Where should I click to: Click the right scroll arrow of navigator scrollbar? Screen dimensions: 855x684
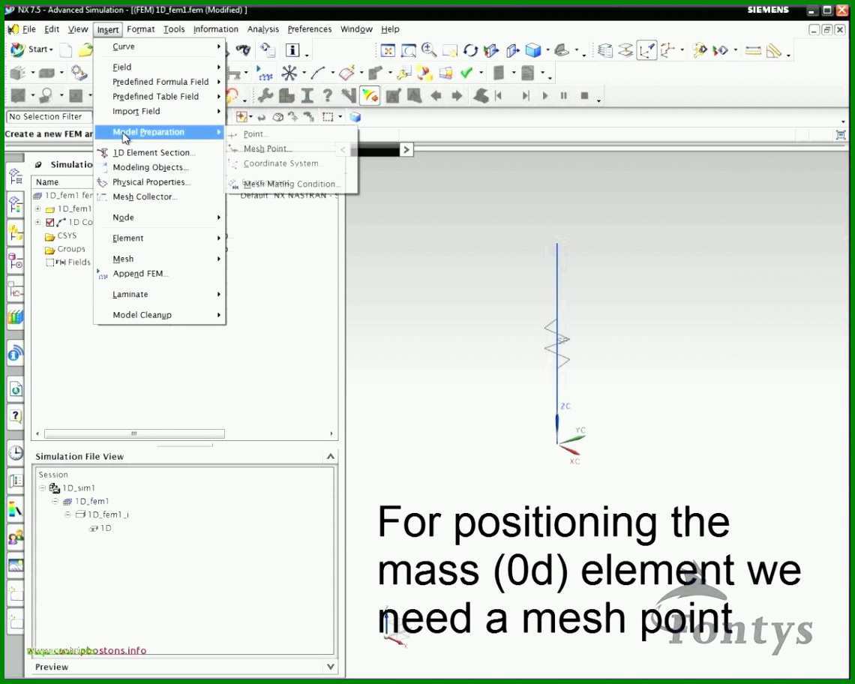coord(331,433)
